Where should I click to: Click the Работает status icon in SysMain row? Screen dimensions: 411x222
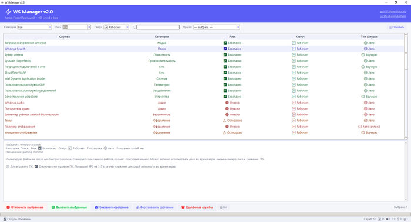[x=294, y=61]
